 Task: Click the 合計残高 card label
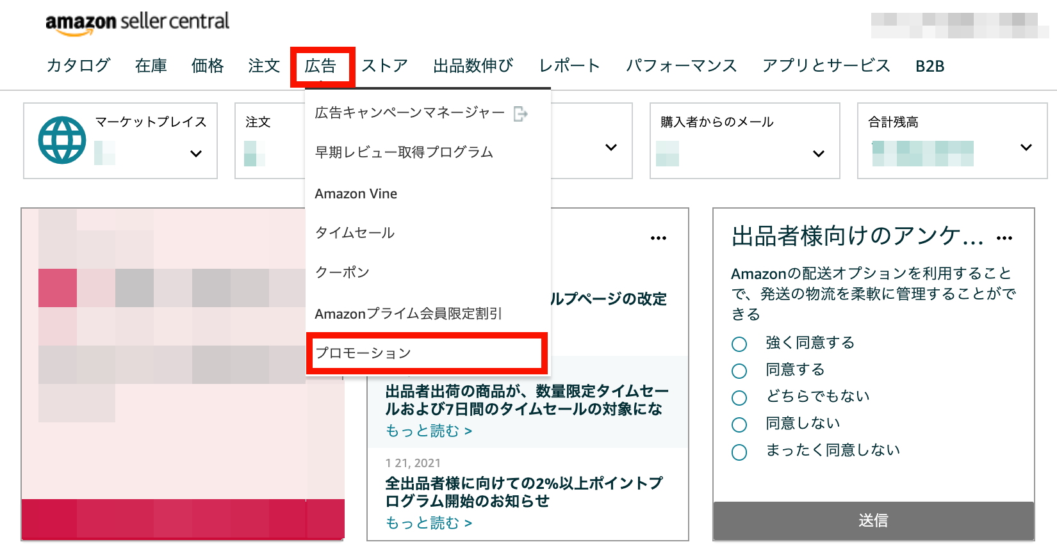[893, 122]
